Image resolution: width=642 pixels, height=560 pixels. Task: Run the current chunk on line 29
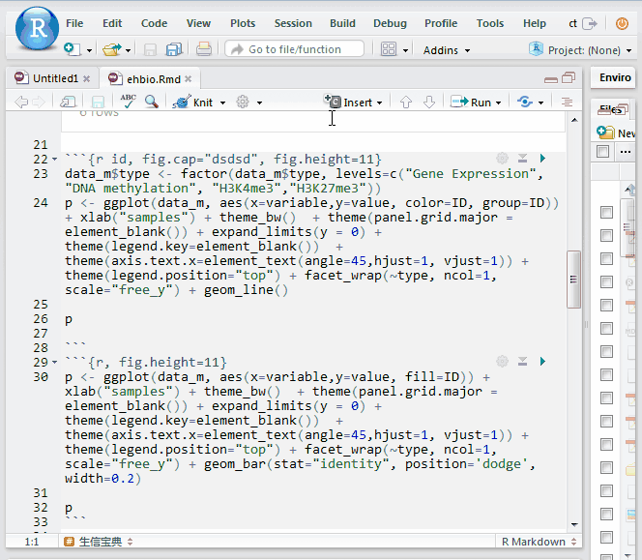[x=542, y=362]
